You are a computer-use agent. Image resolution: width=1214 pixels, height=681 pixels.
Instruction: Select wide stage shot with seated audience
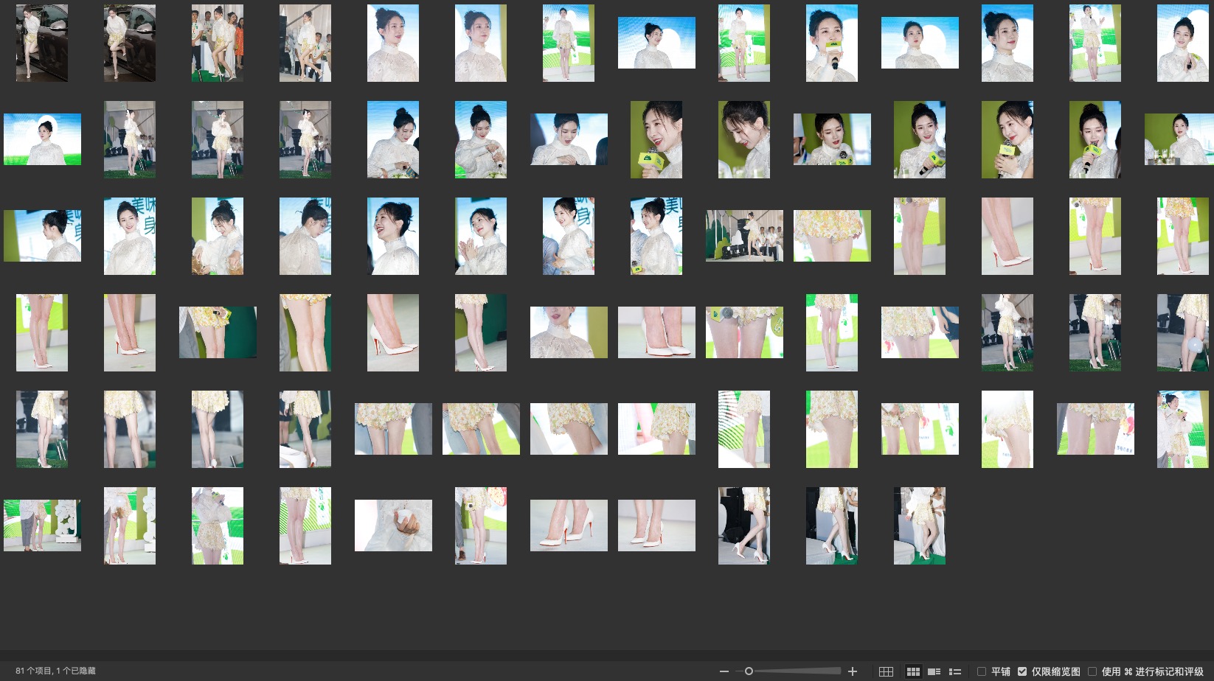[x=744, y=236]
